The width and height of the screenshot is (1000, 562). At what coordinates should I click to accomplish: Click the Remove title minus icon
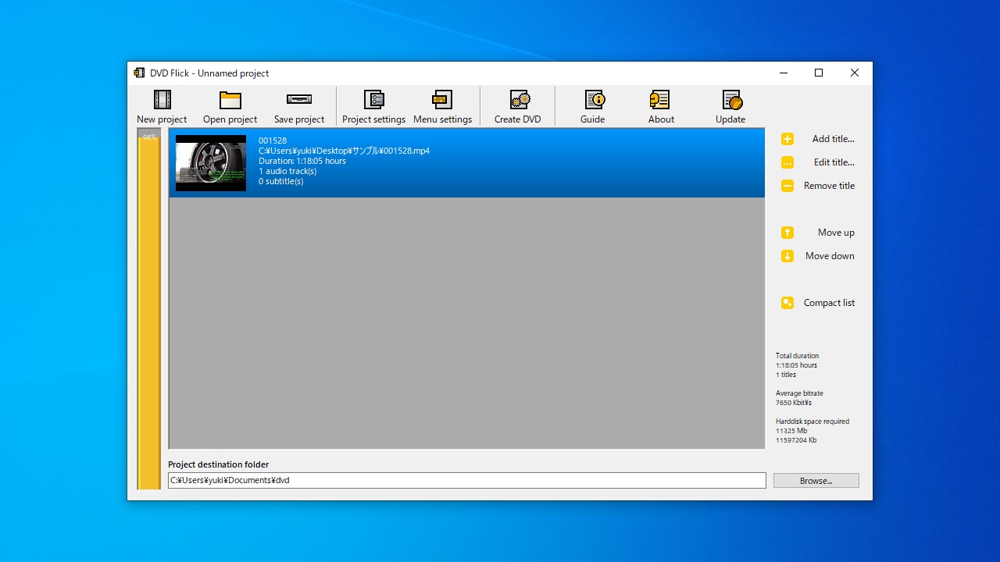(x=787, y=186)
